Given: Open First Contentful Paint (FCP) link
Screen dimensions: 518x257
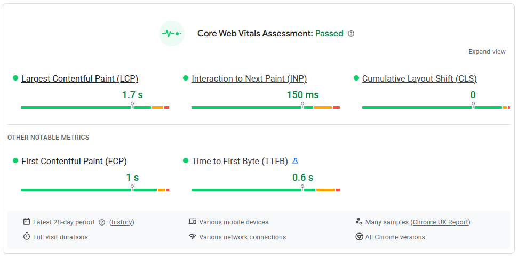Looking at the screenshot, I should tap(74, 161).
